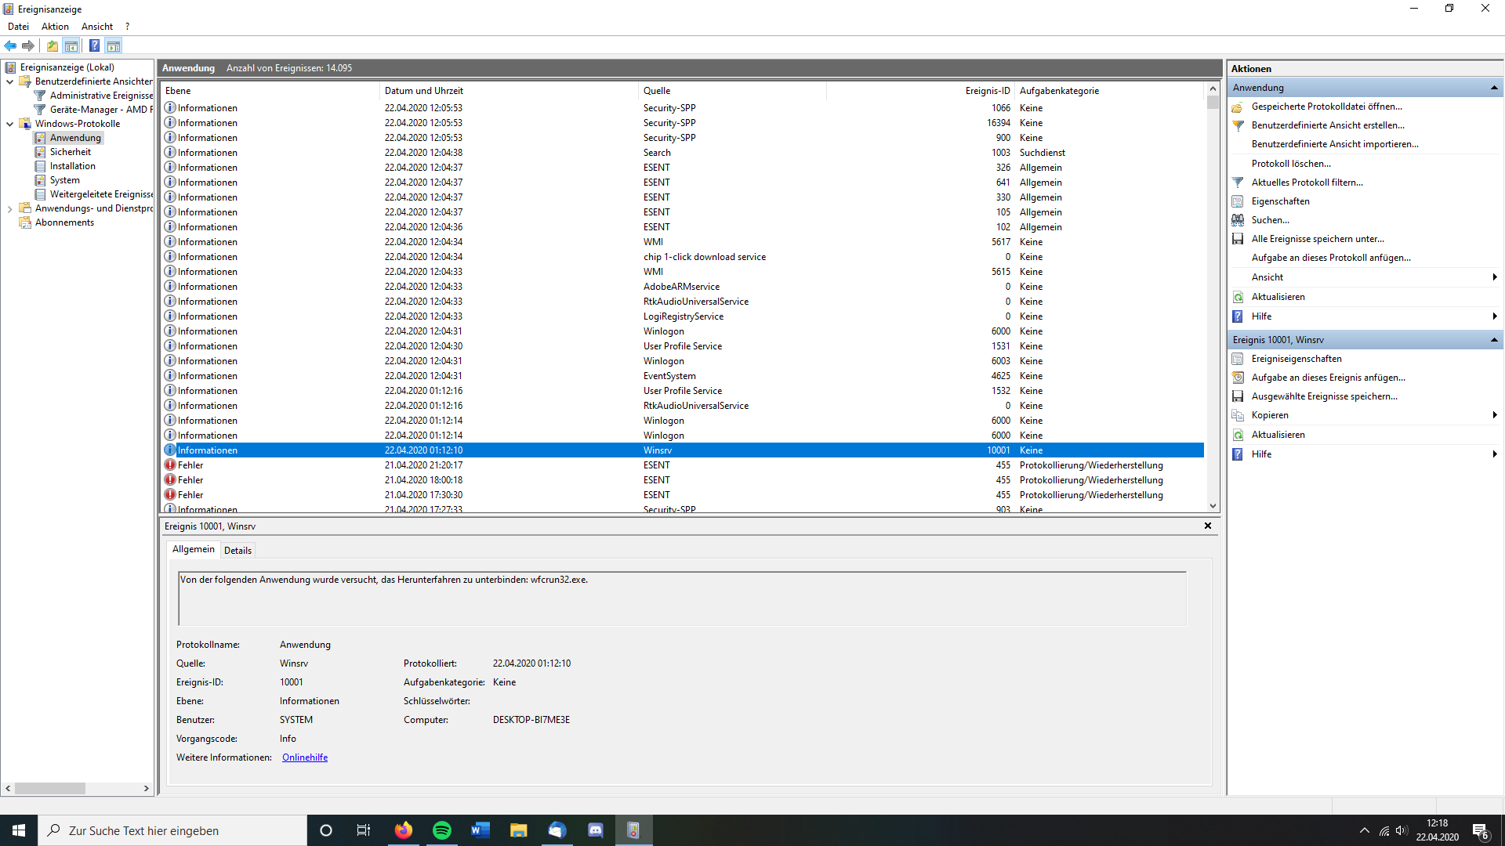Click Aktuelles Protokoll filtern... action
Image resolution: width=1505 pixels, height=846 pixels.
(x=1306, y=183)
